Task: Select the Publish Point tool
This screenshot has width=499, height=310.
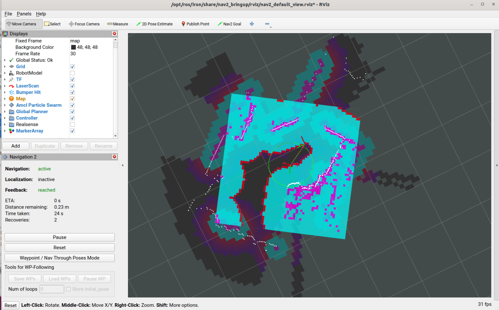Action: (x=195, y=24)
